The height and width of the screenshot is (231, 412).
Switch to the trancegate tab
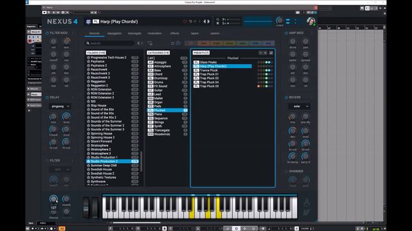click(x=135, y=33)
